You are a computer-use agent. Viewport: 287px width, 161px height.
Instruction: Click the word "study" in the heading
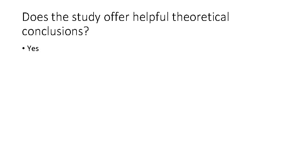coord(86,18)
